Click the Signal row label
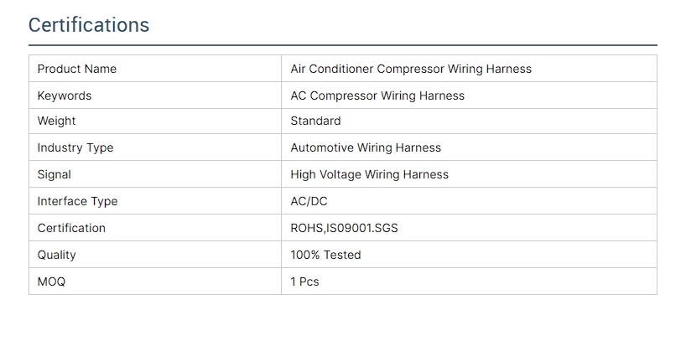This screenshot has width=686, height=341. 55,174
